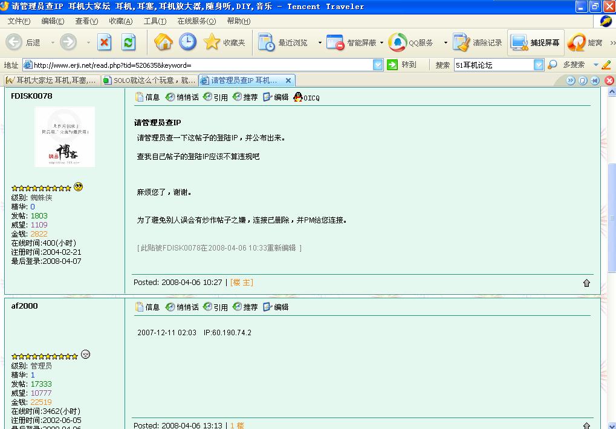616x429 pixels.
Task: Click username af2000
Action: tap(24, 306)
